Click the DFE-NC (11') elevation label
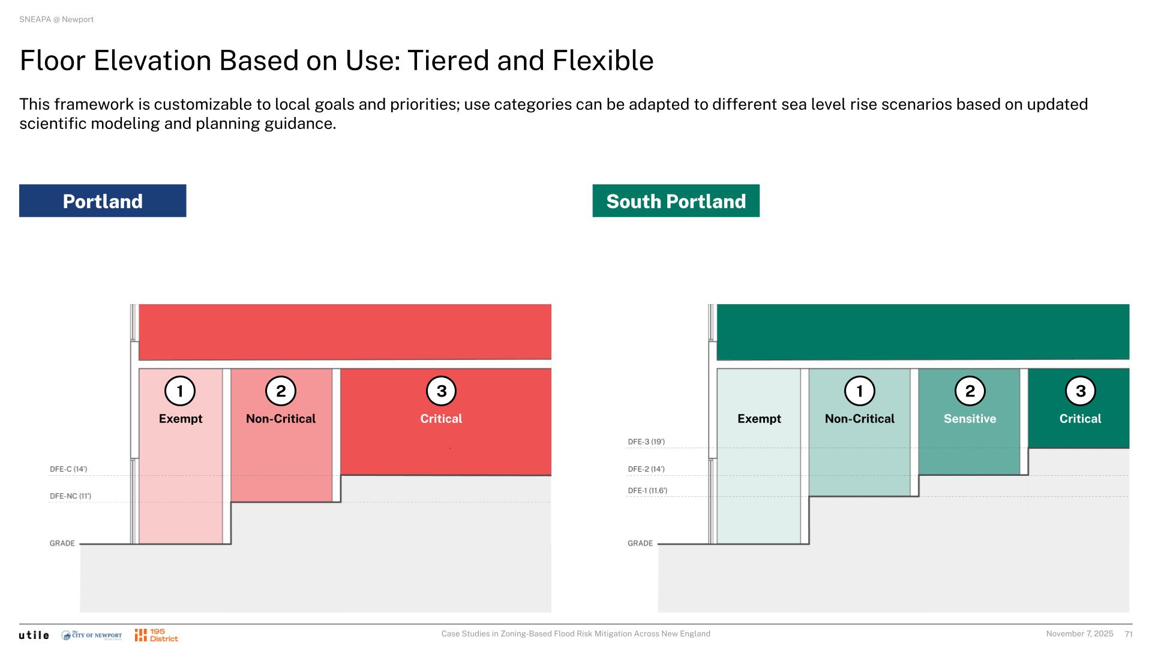 click(70, 496)
